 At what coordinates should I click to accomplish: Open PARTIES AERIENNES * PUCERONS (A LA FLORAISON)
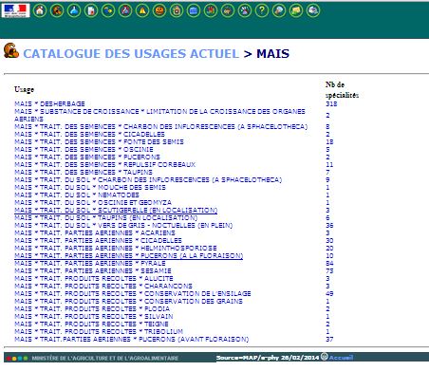coord(129,255)
